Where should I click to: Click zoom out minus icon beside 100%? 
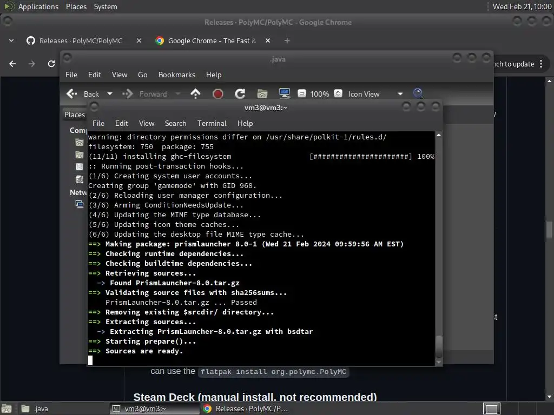point(302,93)
